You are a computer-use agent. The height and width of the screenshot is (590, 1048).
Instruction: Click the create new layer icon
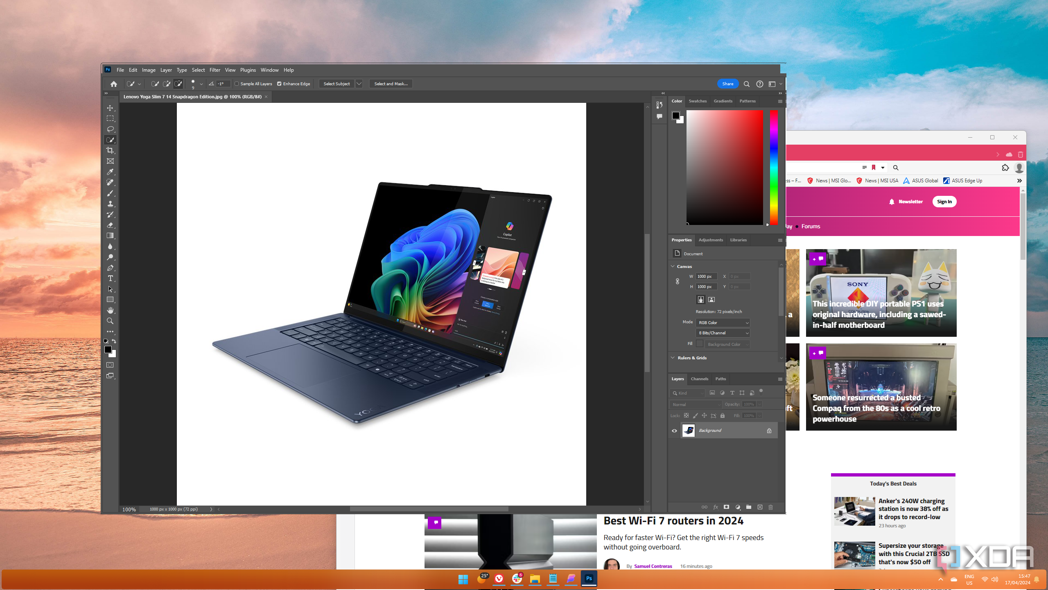(x=760, y=507)
